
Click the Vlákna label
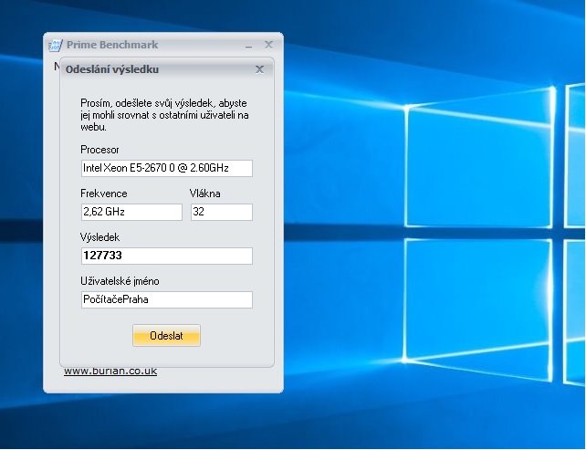coord(204,194)
